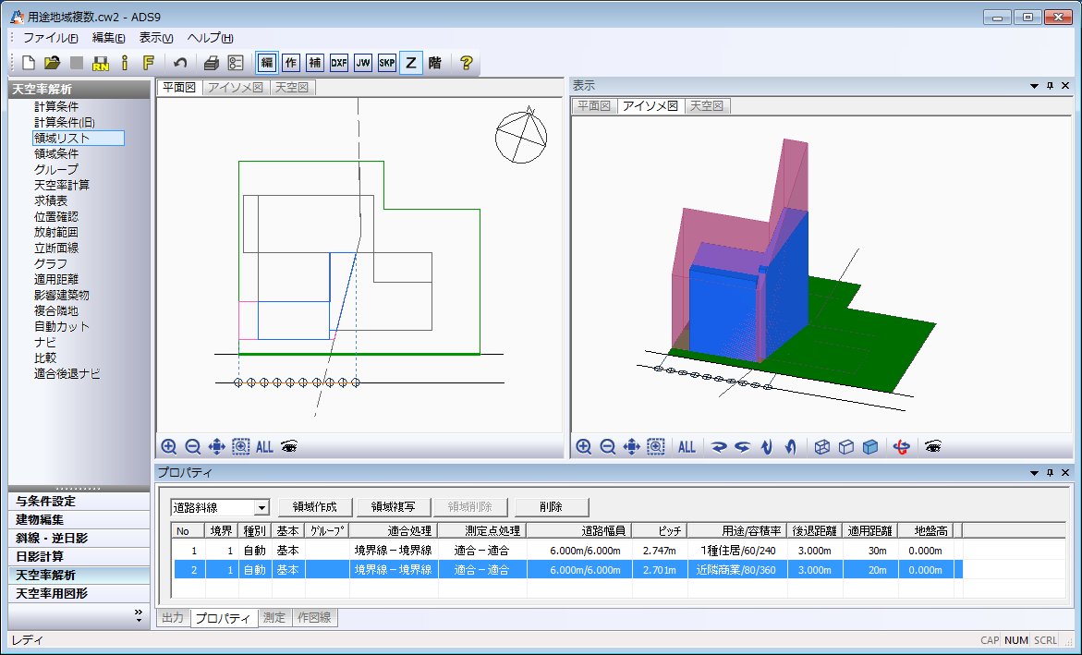Screen dimensions: 1082x655
Task: Select 適合後退ナビ in the sidebar list
Action: point(67,373)
